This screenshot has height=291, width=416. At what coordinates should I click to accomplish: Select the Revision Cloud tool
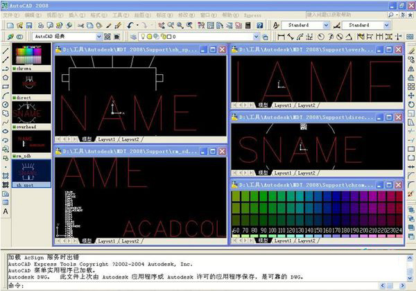point(6,114)
